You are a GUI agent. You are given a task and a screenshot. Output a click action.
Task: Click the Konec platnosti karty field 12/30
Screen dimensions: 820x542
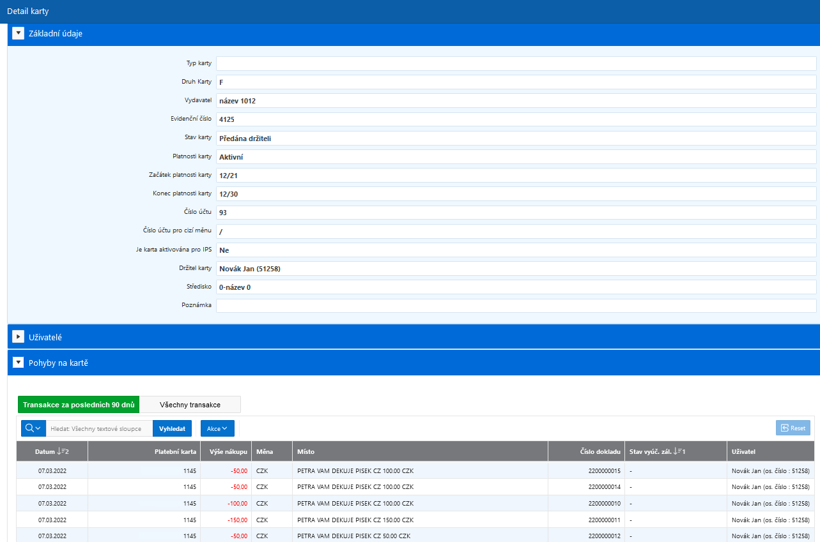coord(516,193)
